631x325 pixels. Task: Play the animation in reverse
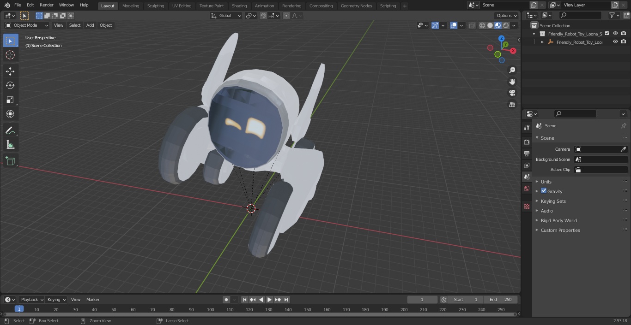[261, 300]
